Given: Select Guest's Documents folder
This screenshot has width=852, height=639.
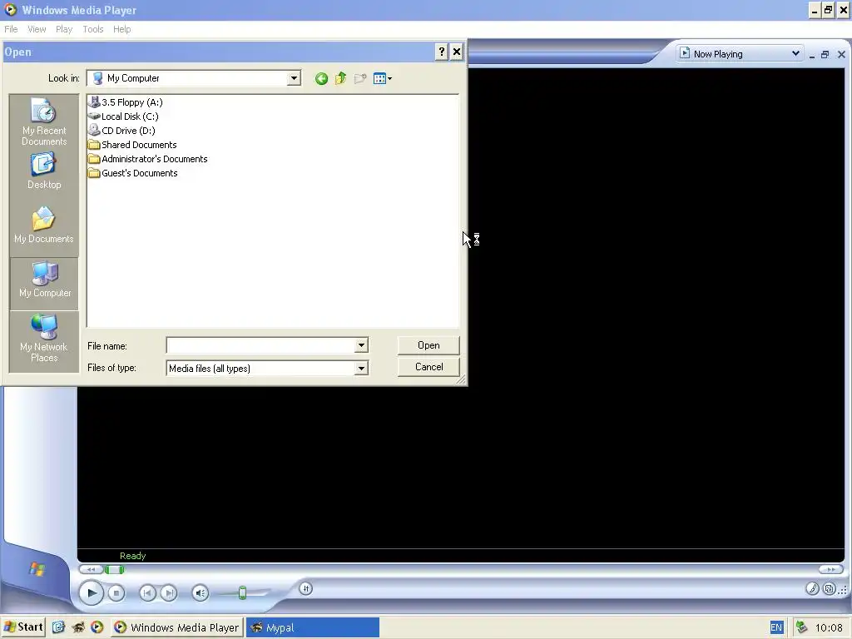Looking at the screenshot, I should click(133, 173).
